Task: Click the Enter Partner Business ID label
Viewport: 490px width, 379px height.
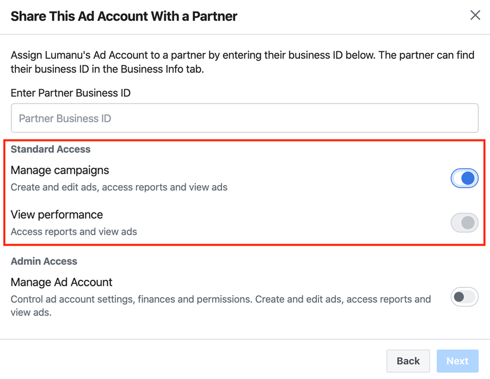Action: (71, 93)
